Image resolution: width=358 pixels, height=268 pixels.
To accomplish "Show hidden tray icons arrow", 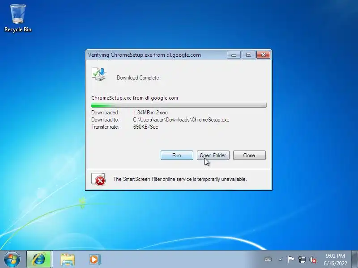I will (281, 260).
